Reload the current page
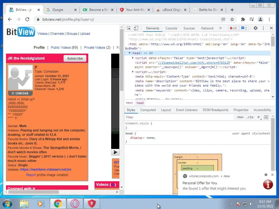This screenshot has height=209, width=279. coord(27,19)
